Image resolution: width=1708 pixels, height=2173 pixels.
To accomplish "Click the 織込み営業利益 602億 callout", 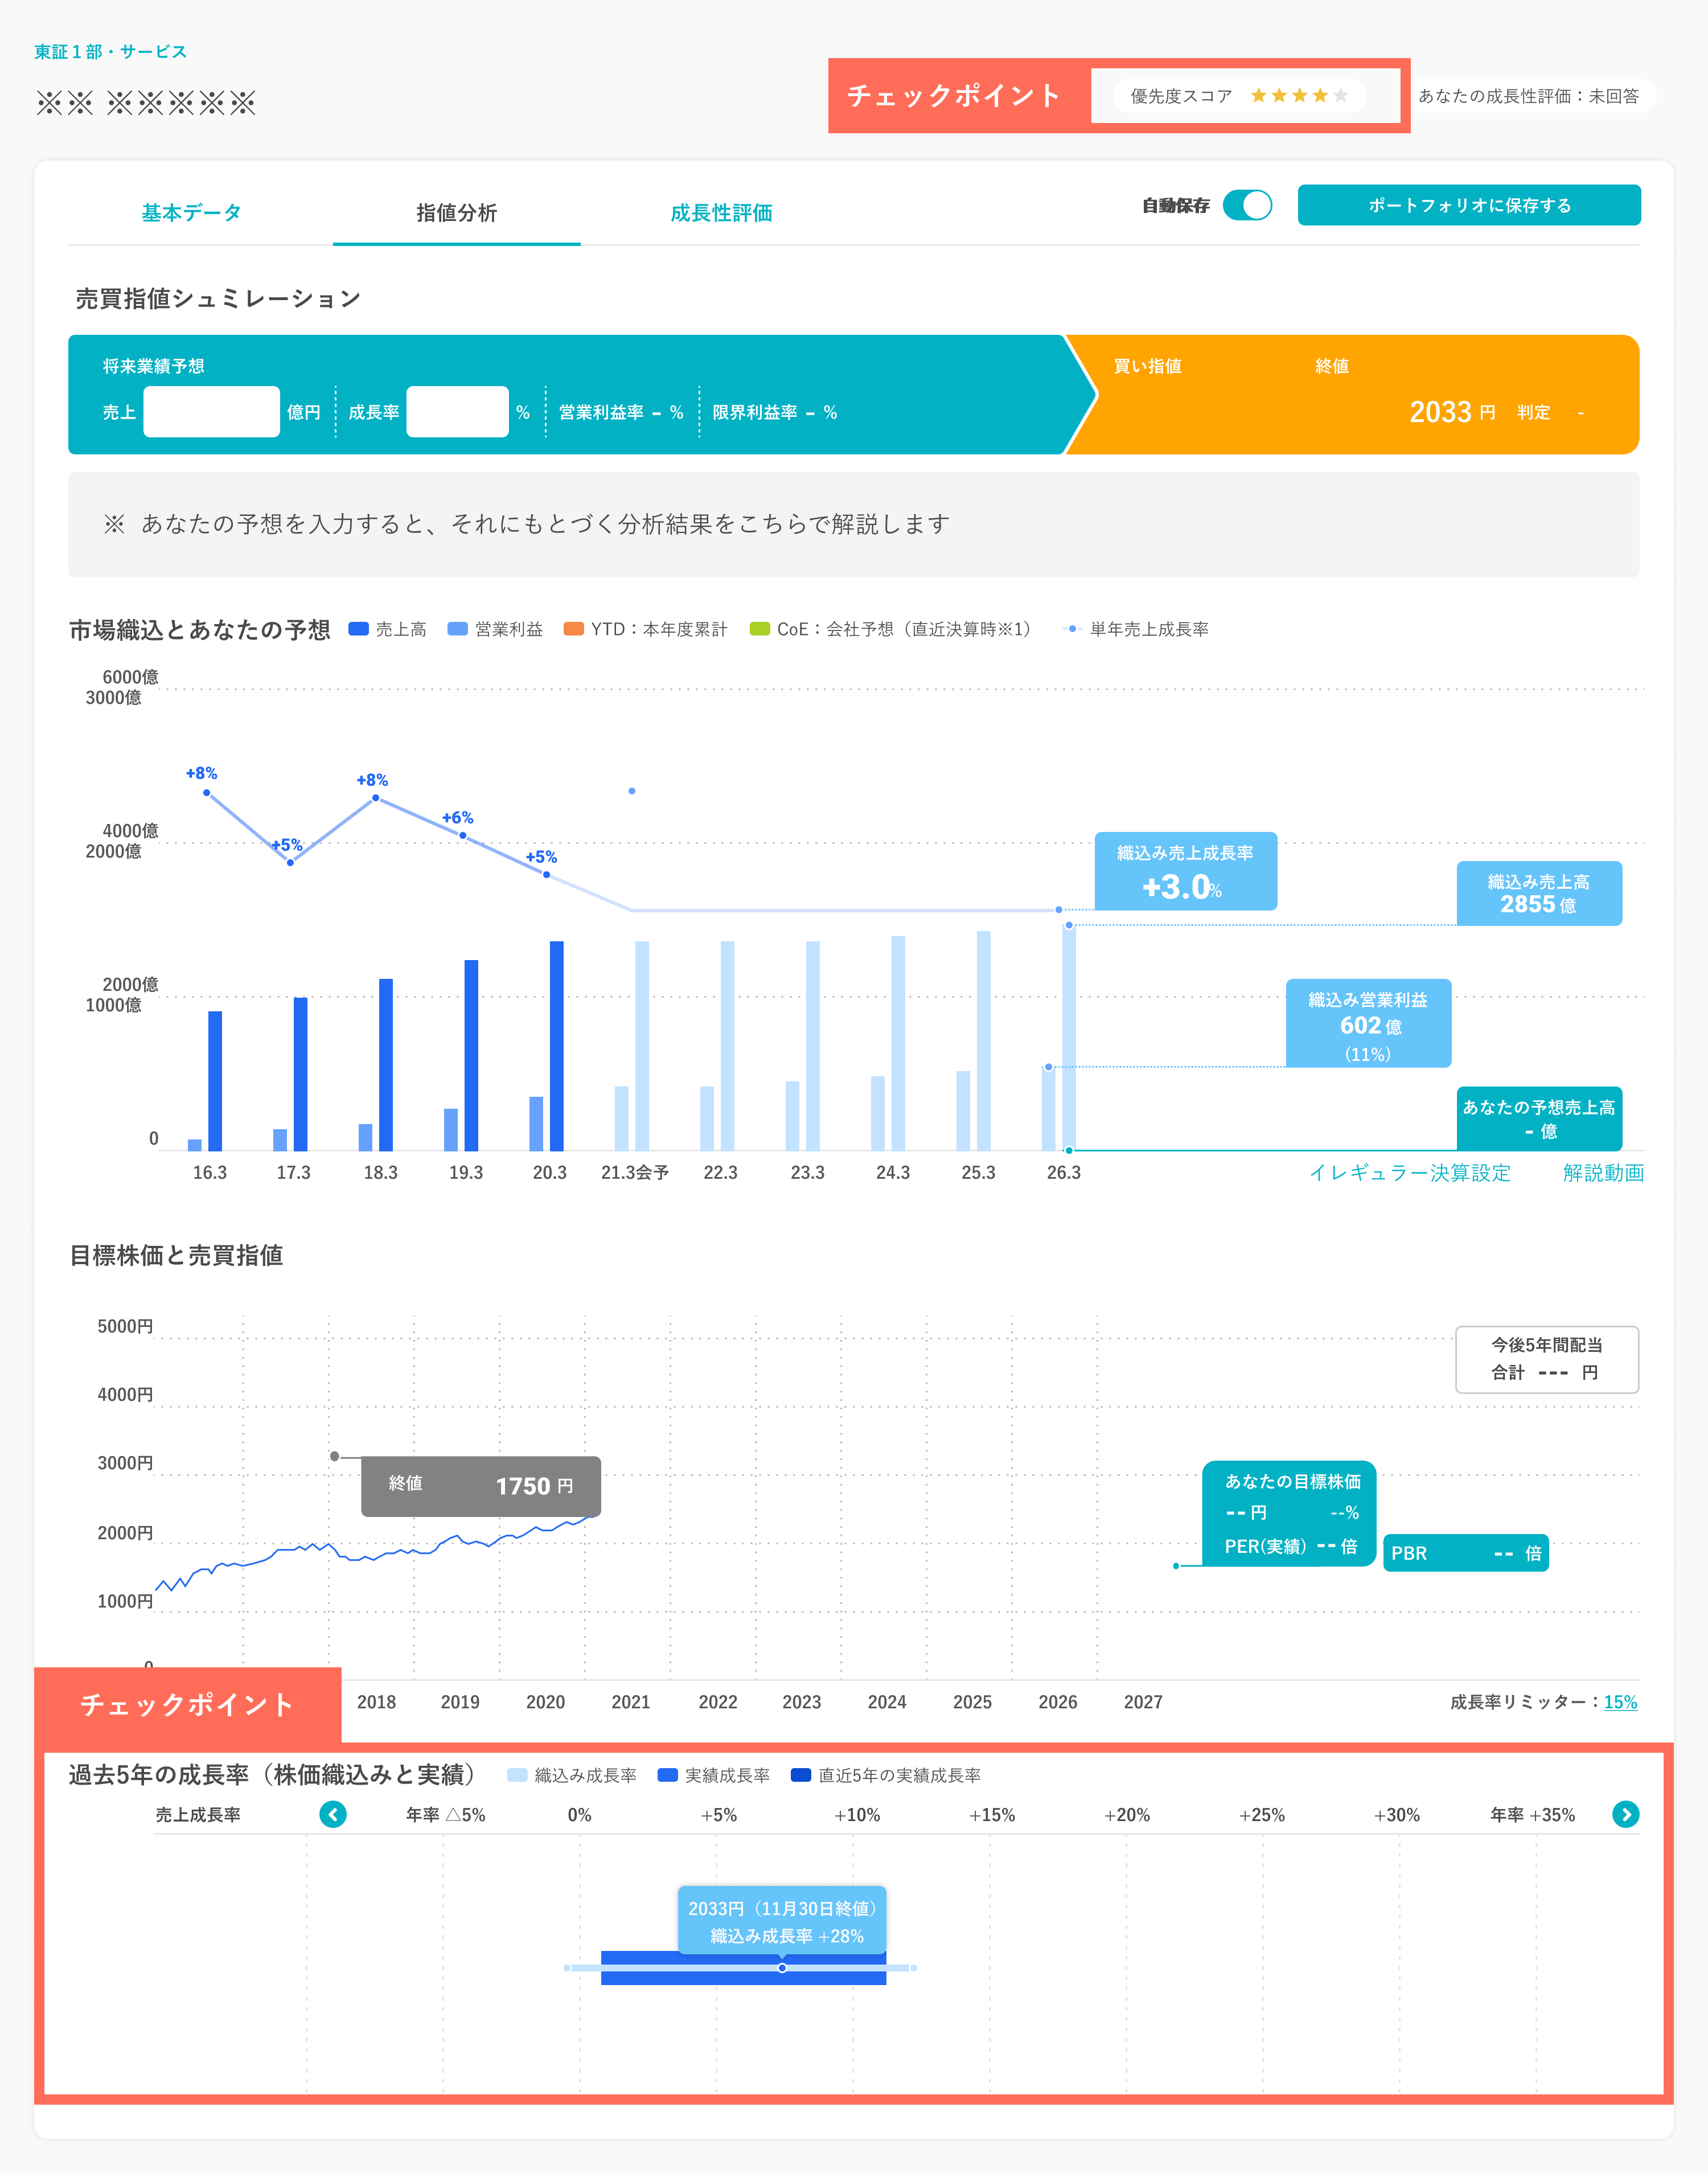I will (1368, 1023).
